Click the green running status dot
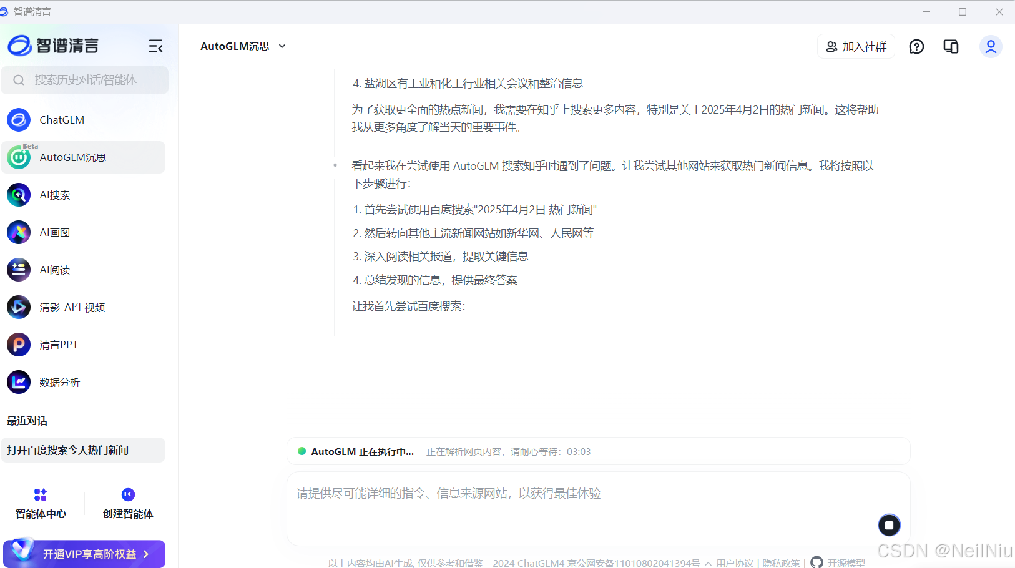Screen dimensions: 1015x568 (302, 451)
